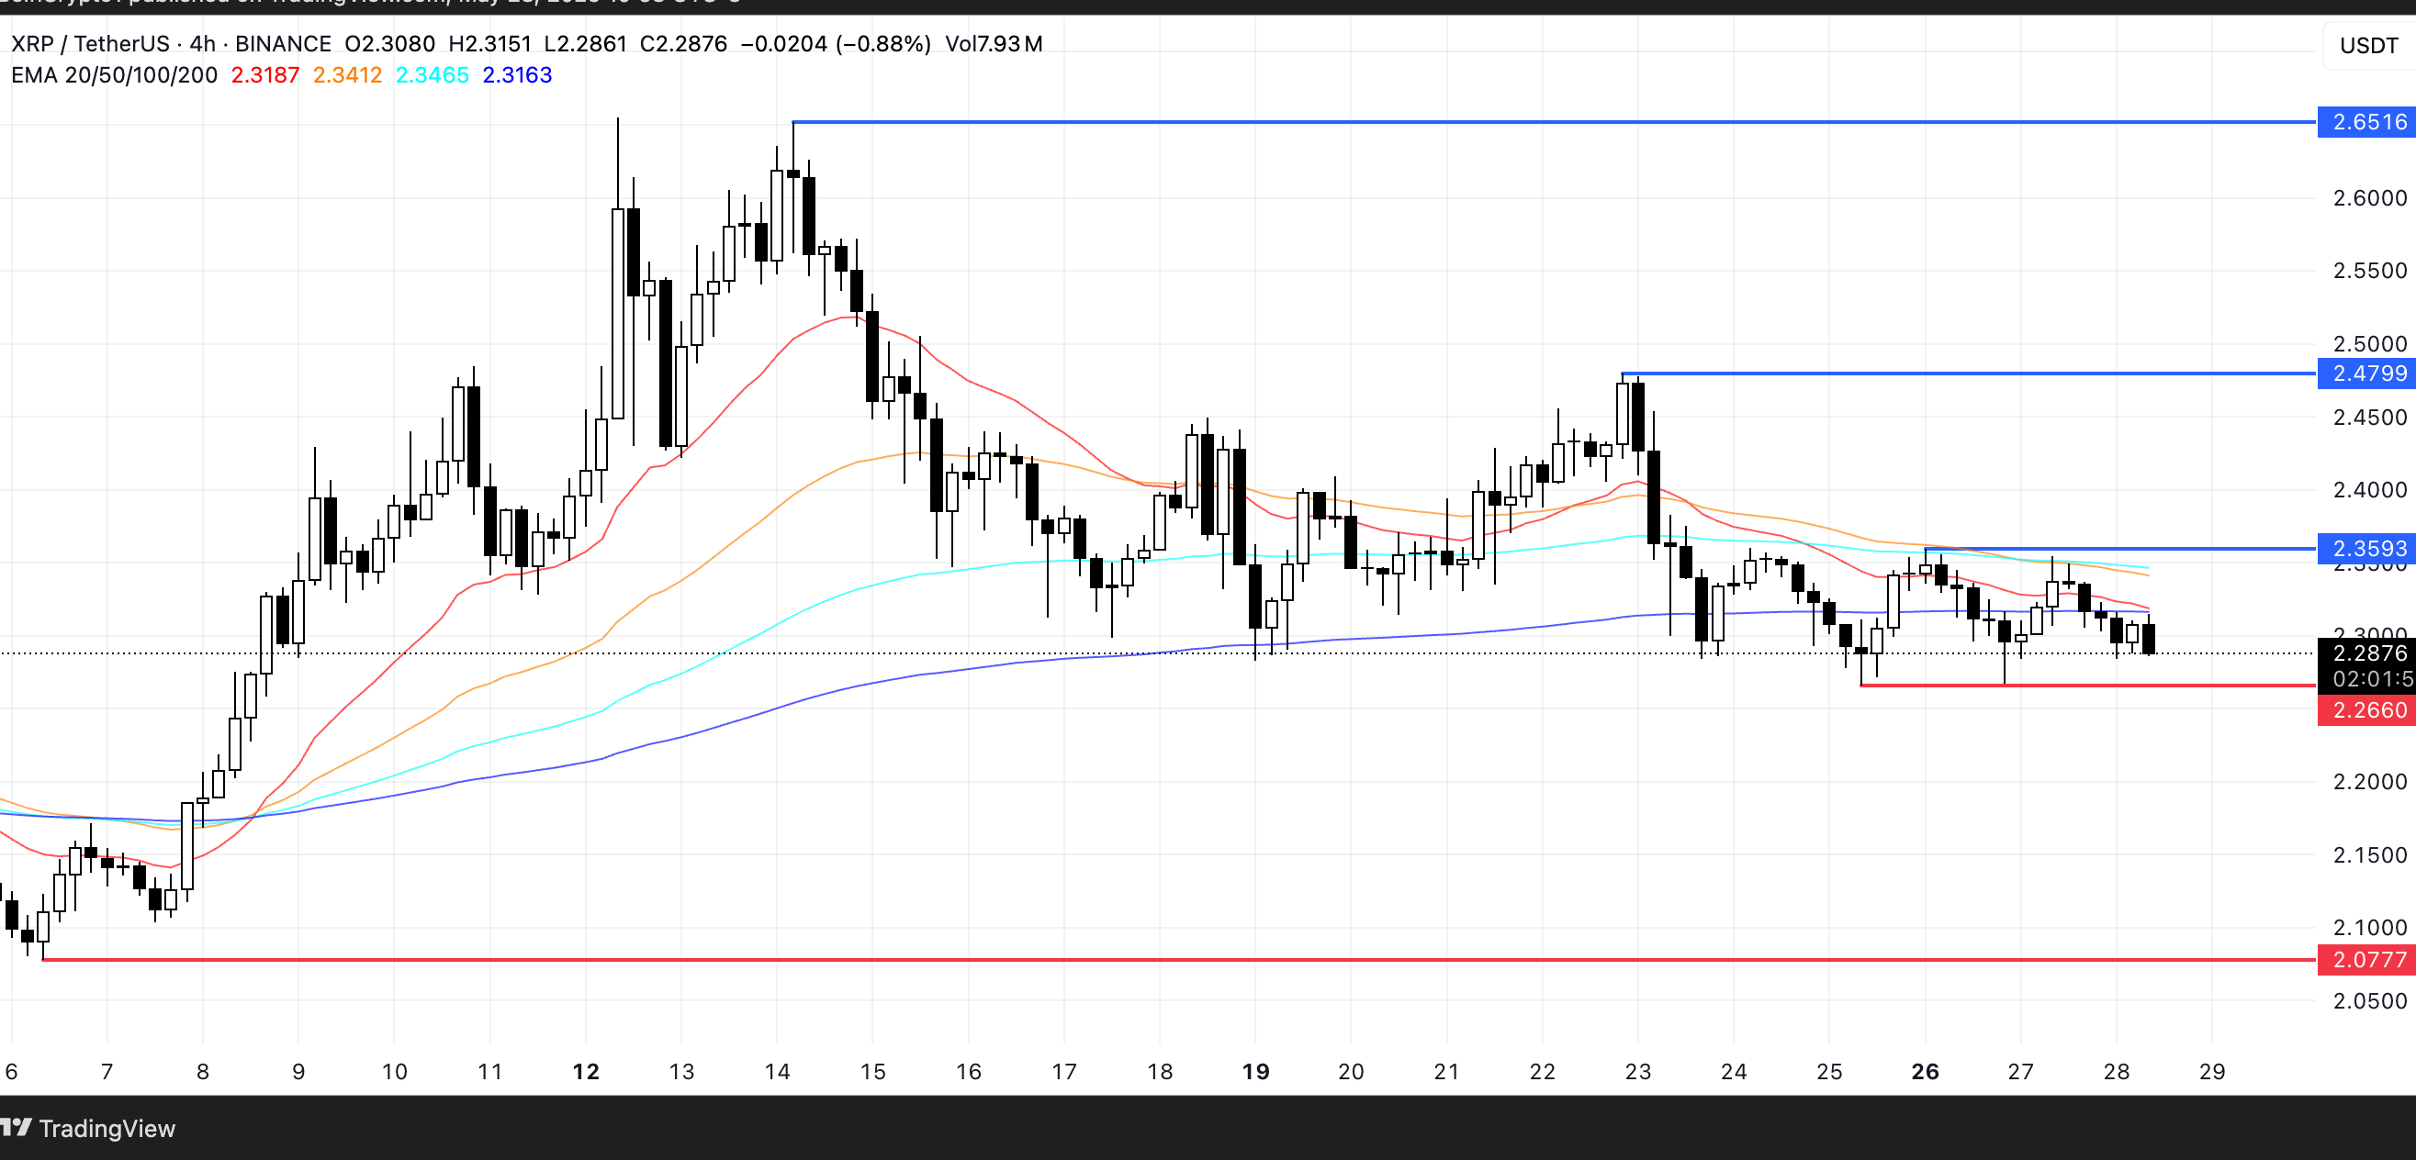Image resolution: width=2416 pixels, height=1160 pixels.
Task: Select the red 2.0777 price label
Action: 2366,960
